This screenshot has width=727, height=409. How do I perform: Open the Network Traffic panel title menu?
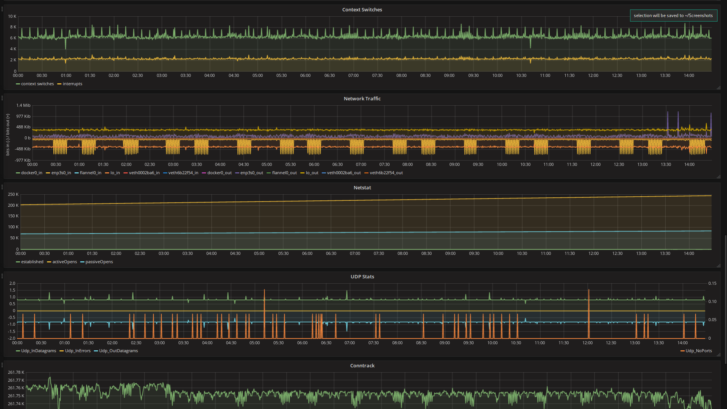tap(362, 99)
